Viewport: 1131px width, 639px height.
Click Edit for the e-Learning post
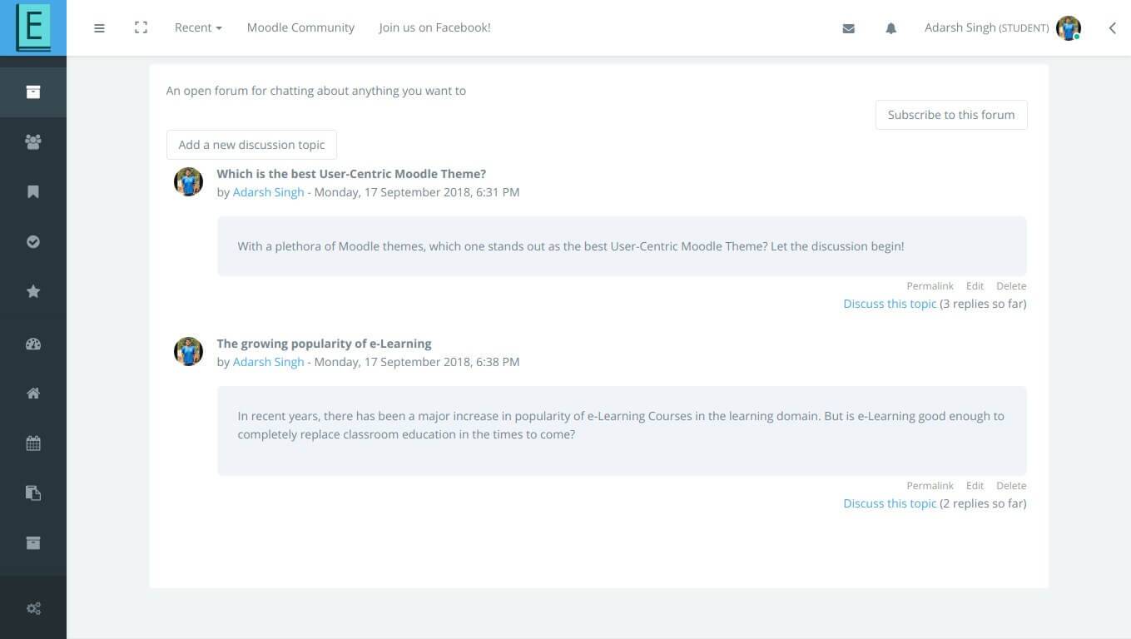click(975, 485)
